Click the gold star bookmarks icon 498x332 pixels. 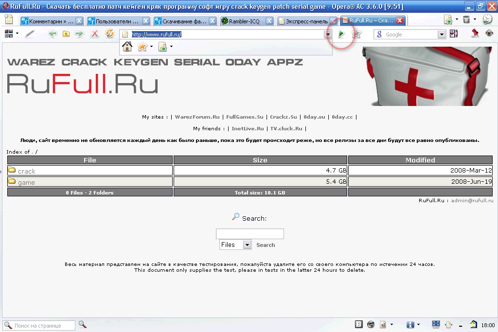click(142, 47)
